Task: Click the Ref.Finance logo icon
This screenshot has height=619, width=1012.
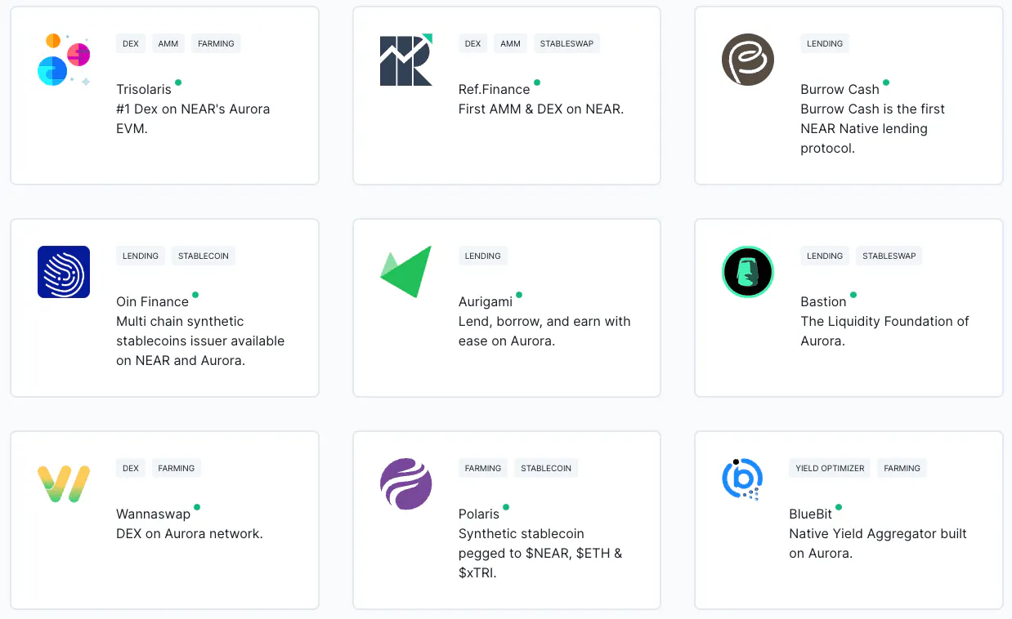Action: (406, 60)
